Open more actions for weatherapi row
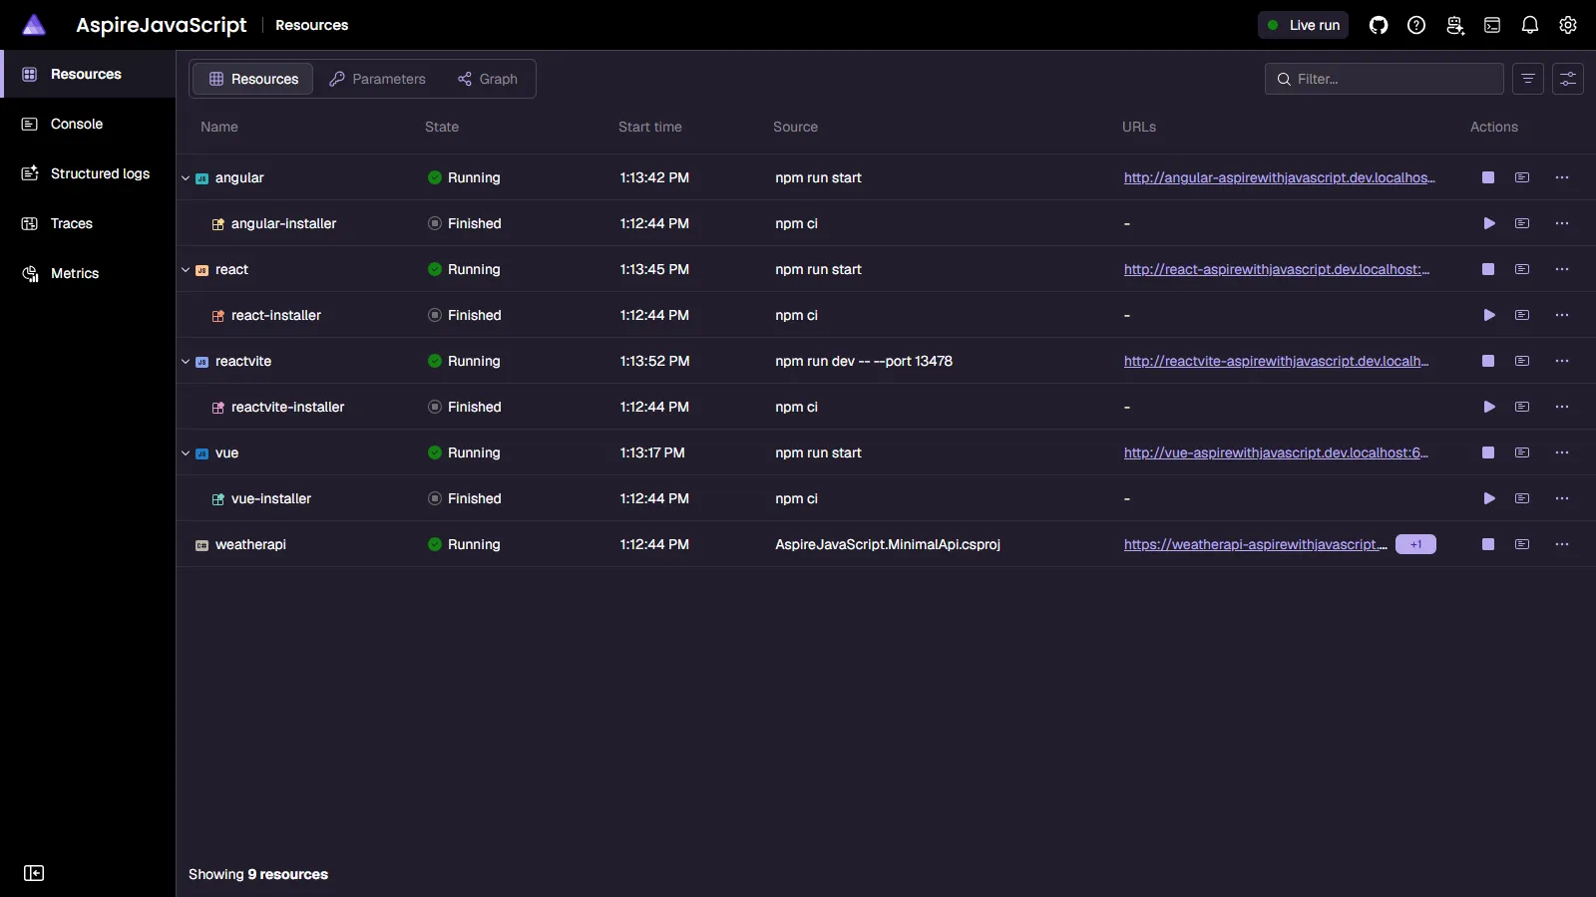 [x=1562, y=544]
